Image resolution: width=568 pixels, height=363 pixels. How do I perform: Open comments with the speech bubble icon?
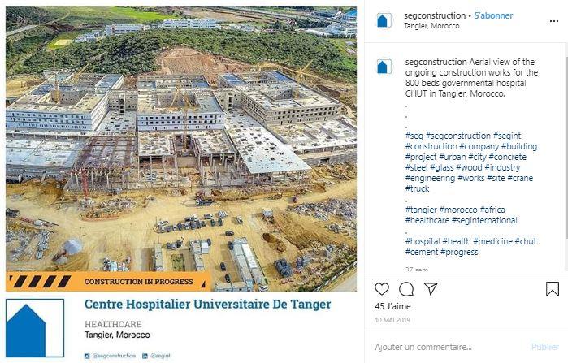click(406, 289)
